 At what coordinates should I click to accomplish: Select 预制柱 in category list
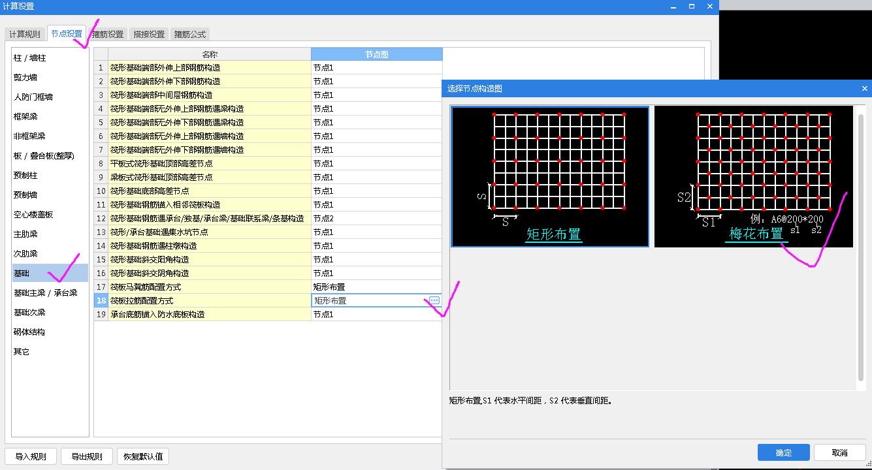pos(50,176)
